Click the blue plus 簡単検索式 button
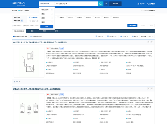The height and width of the screenshot is (124, 167). (132, 26)
